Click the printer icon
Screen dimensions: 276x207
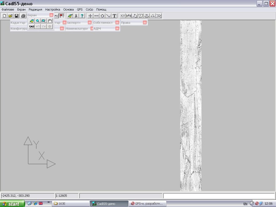click(23, 16)
